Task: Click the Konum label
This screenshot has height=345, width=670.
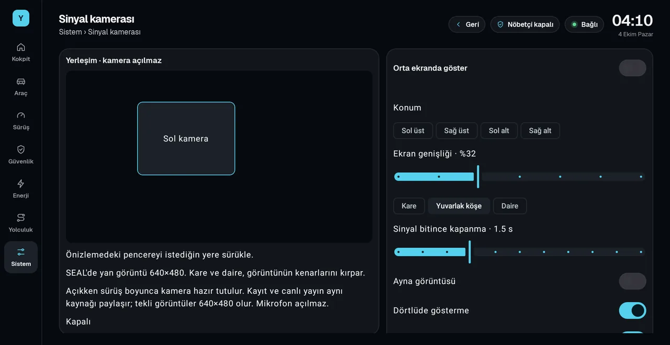Action: pyautogui.click(x=407, y=108)
